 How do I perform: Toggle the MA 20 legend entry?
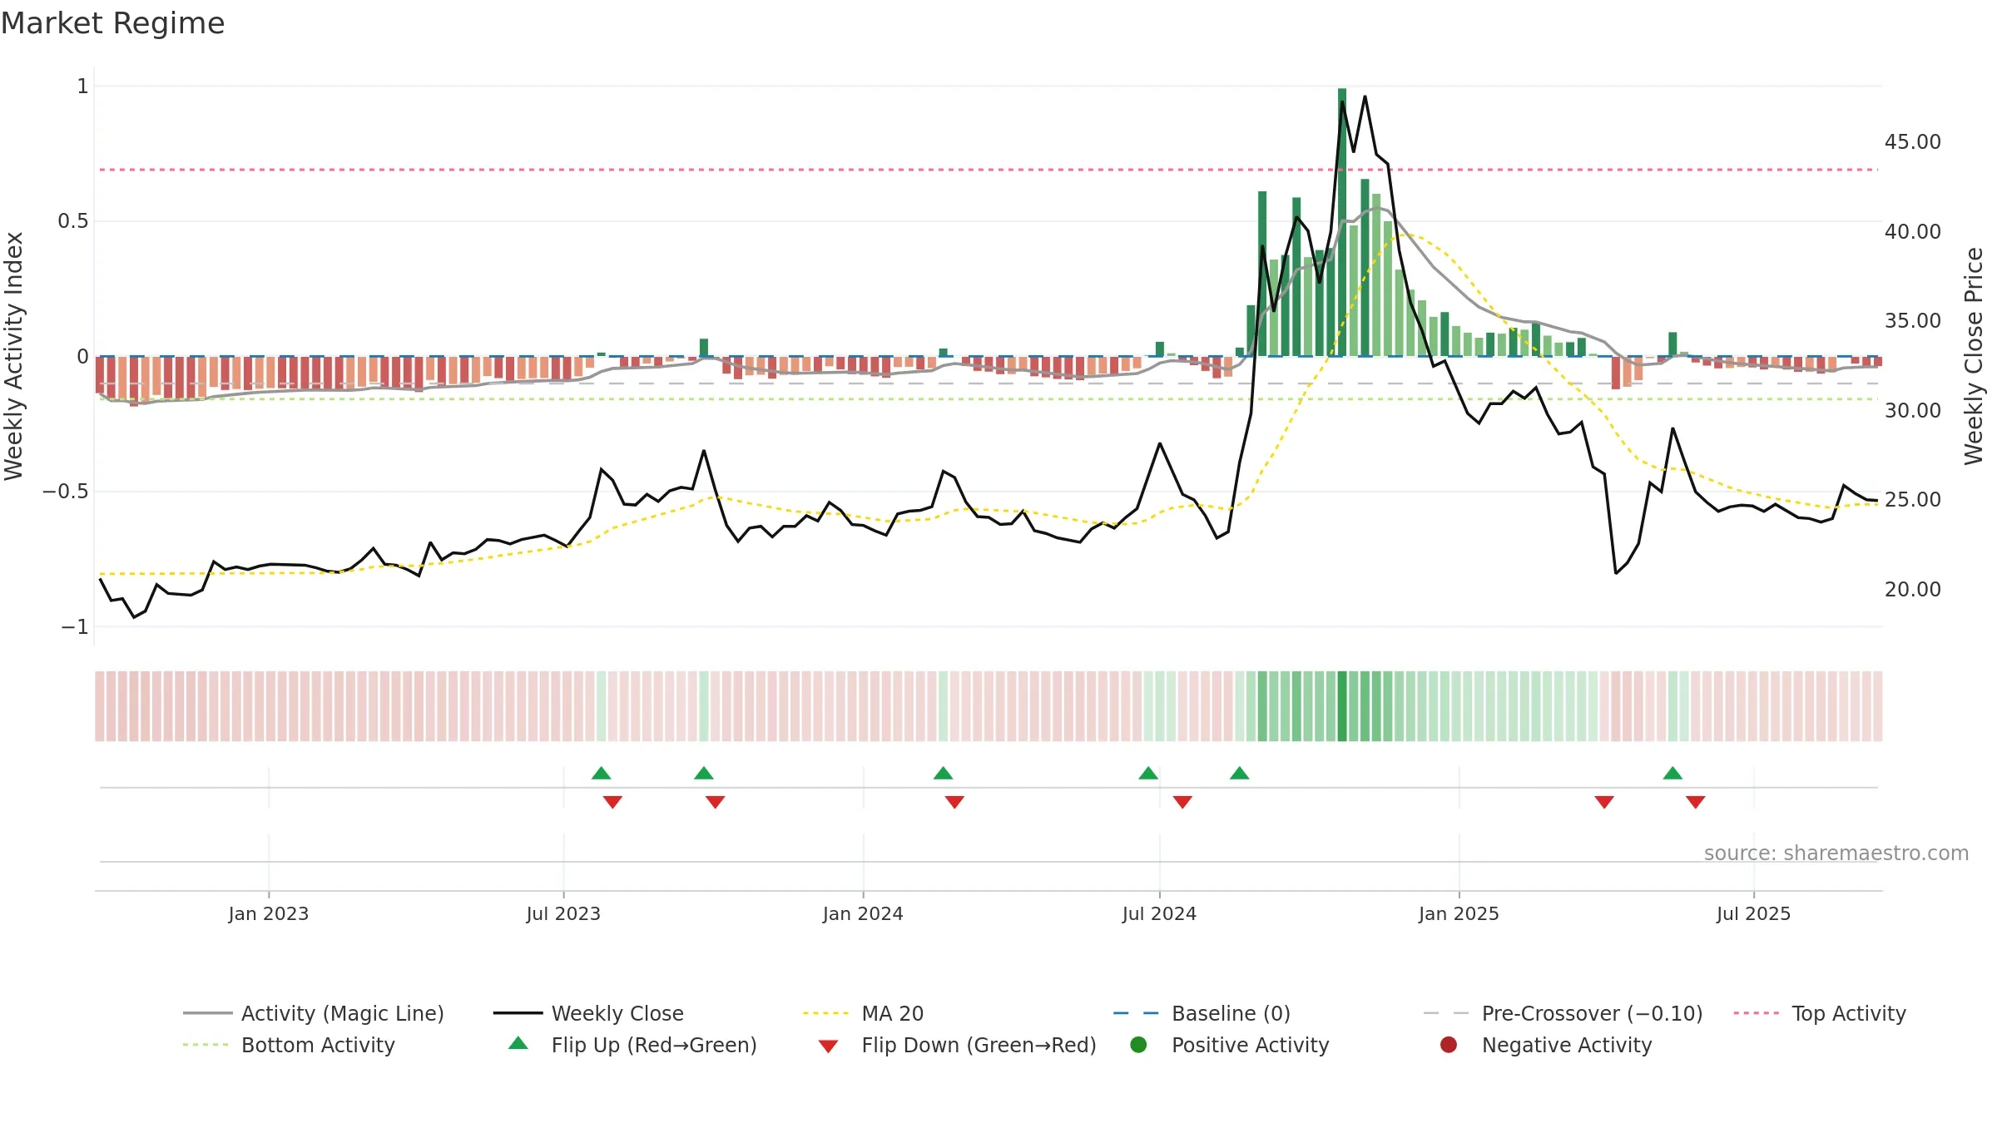click(864, 1013)
